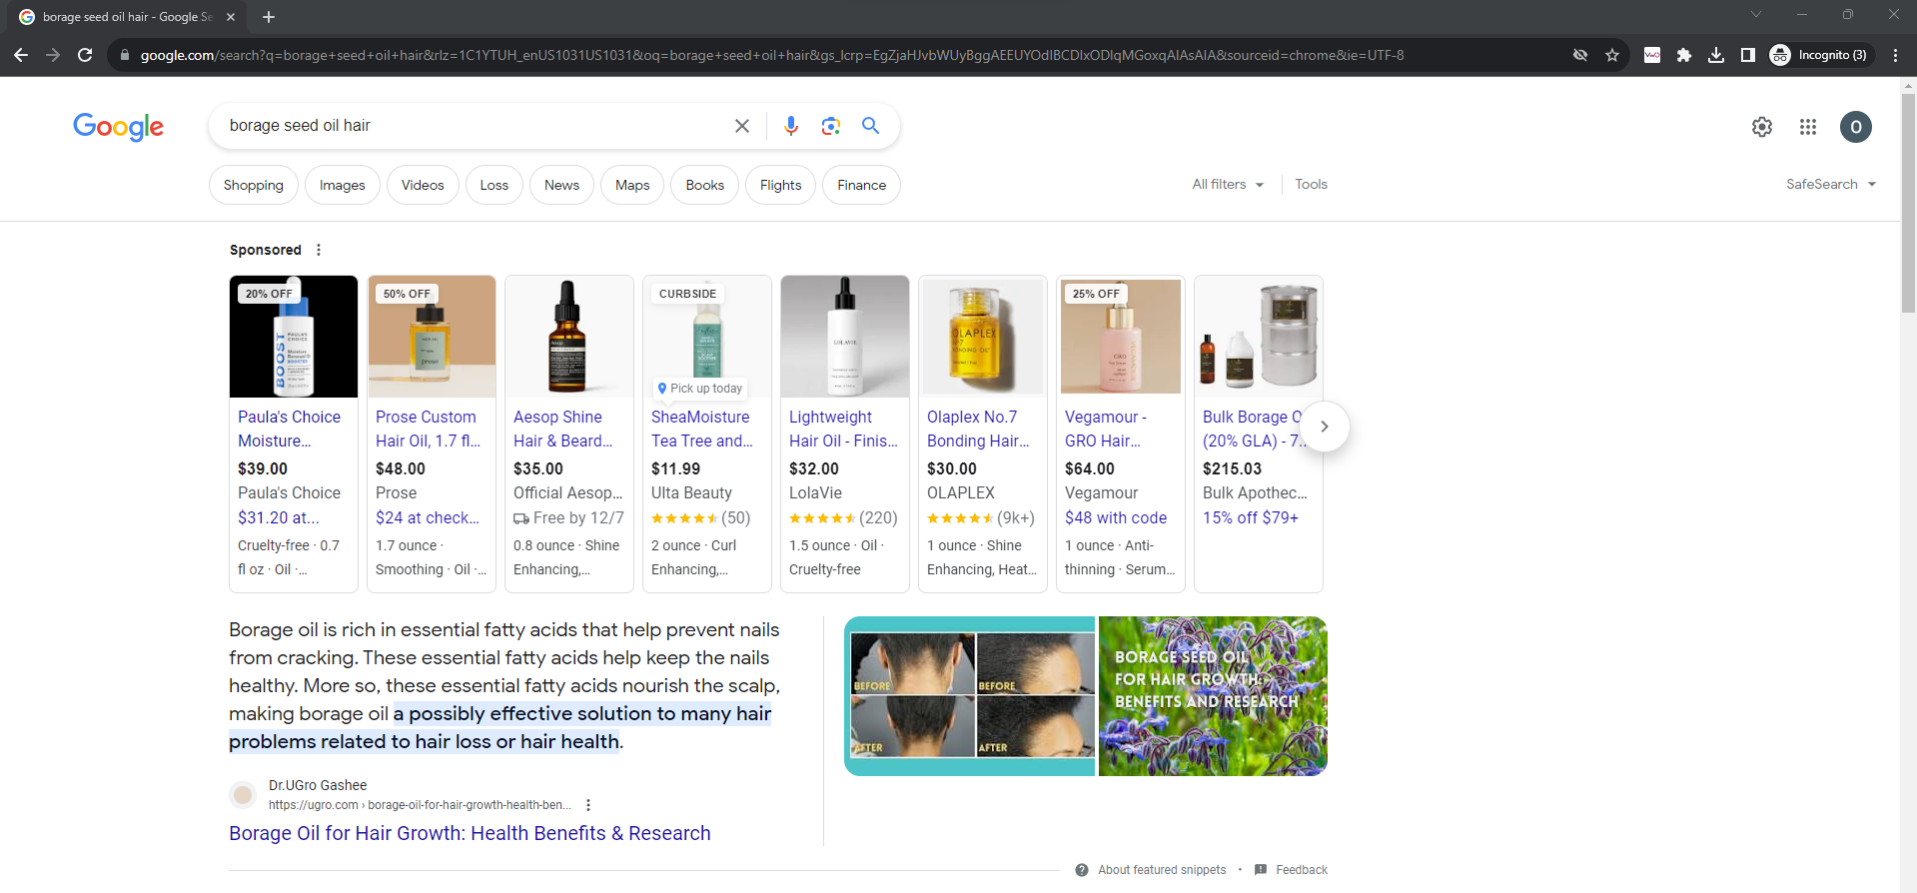Clear the search box text
This screenshot has width=1917, height=893.
point(742,126)
